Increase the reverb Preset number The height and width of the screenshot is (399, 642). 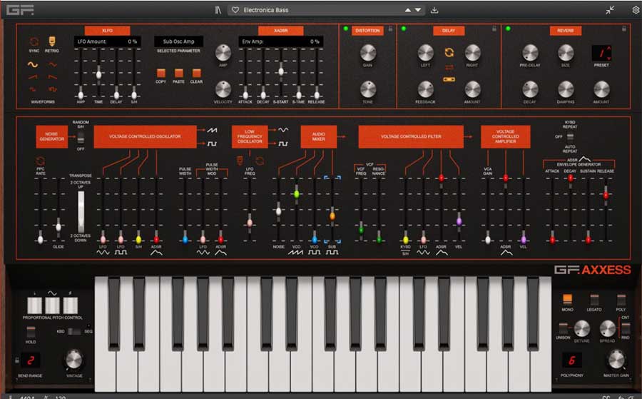[609, 49]
